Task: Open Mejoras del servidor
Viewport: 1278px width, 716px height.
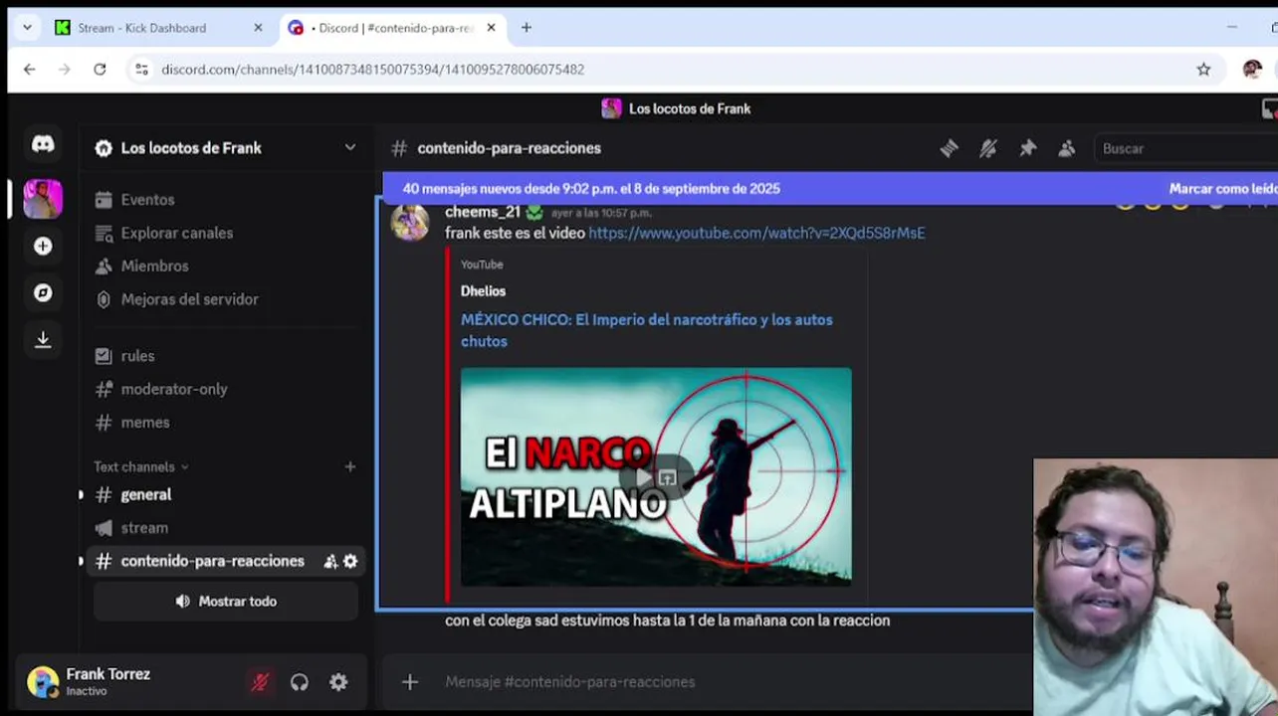Action: (189, 299)
